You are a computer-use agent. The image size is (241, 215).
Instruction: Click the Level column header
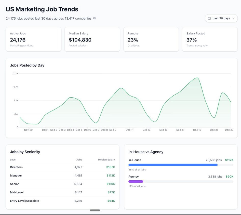13,160
